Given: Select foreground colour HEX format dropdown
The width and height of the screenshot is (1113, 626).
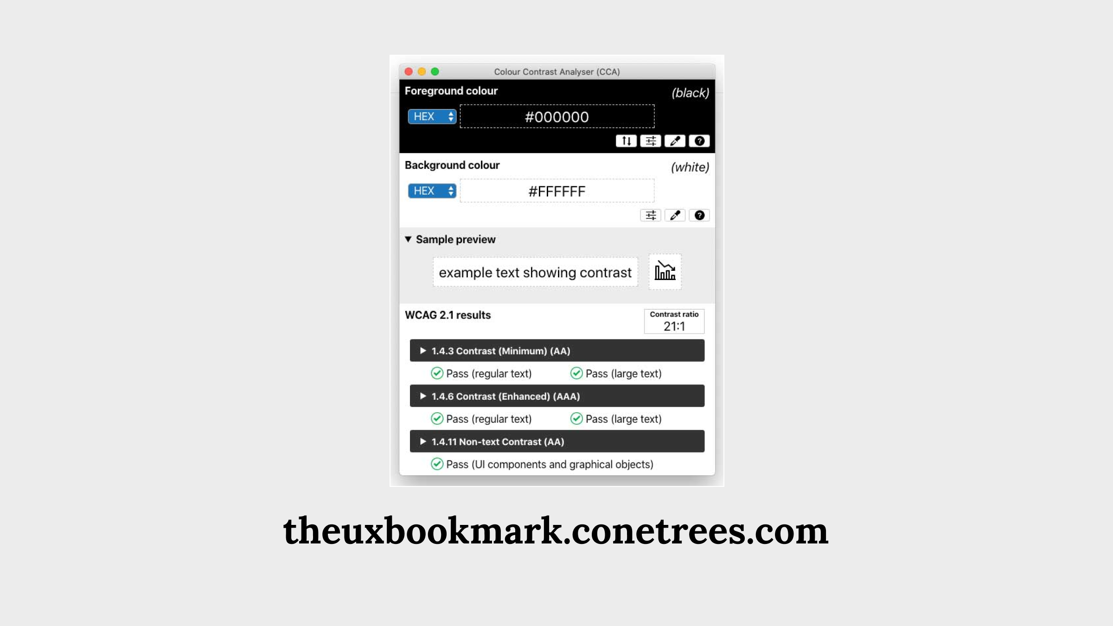Looking at the screenshot, I should (x=431, y=116).
